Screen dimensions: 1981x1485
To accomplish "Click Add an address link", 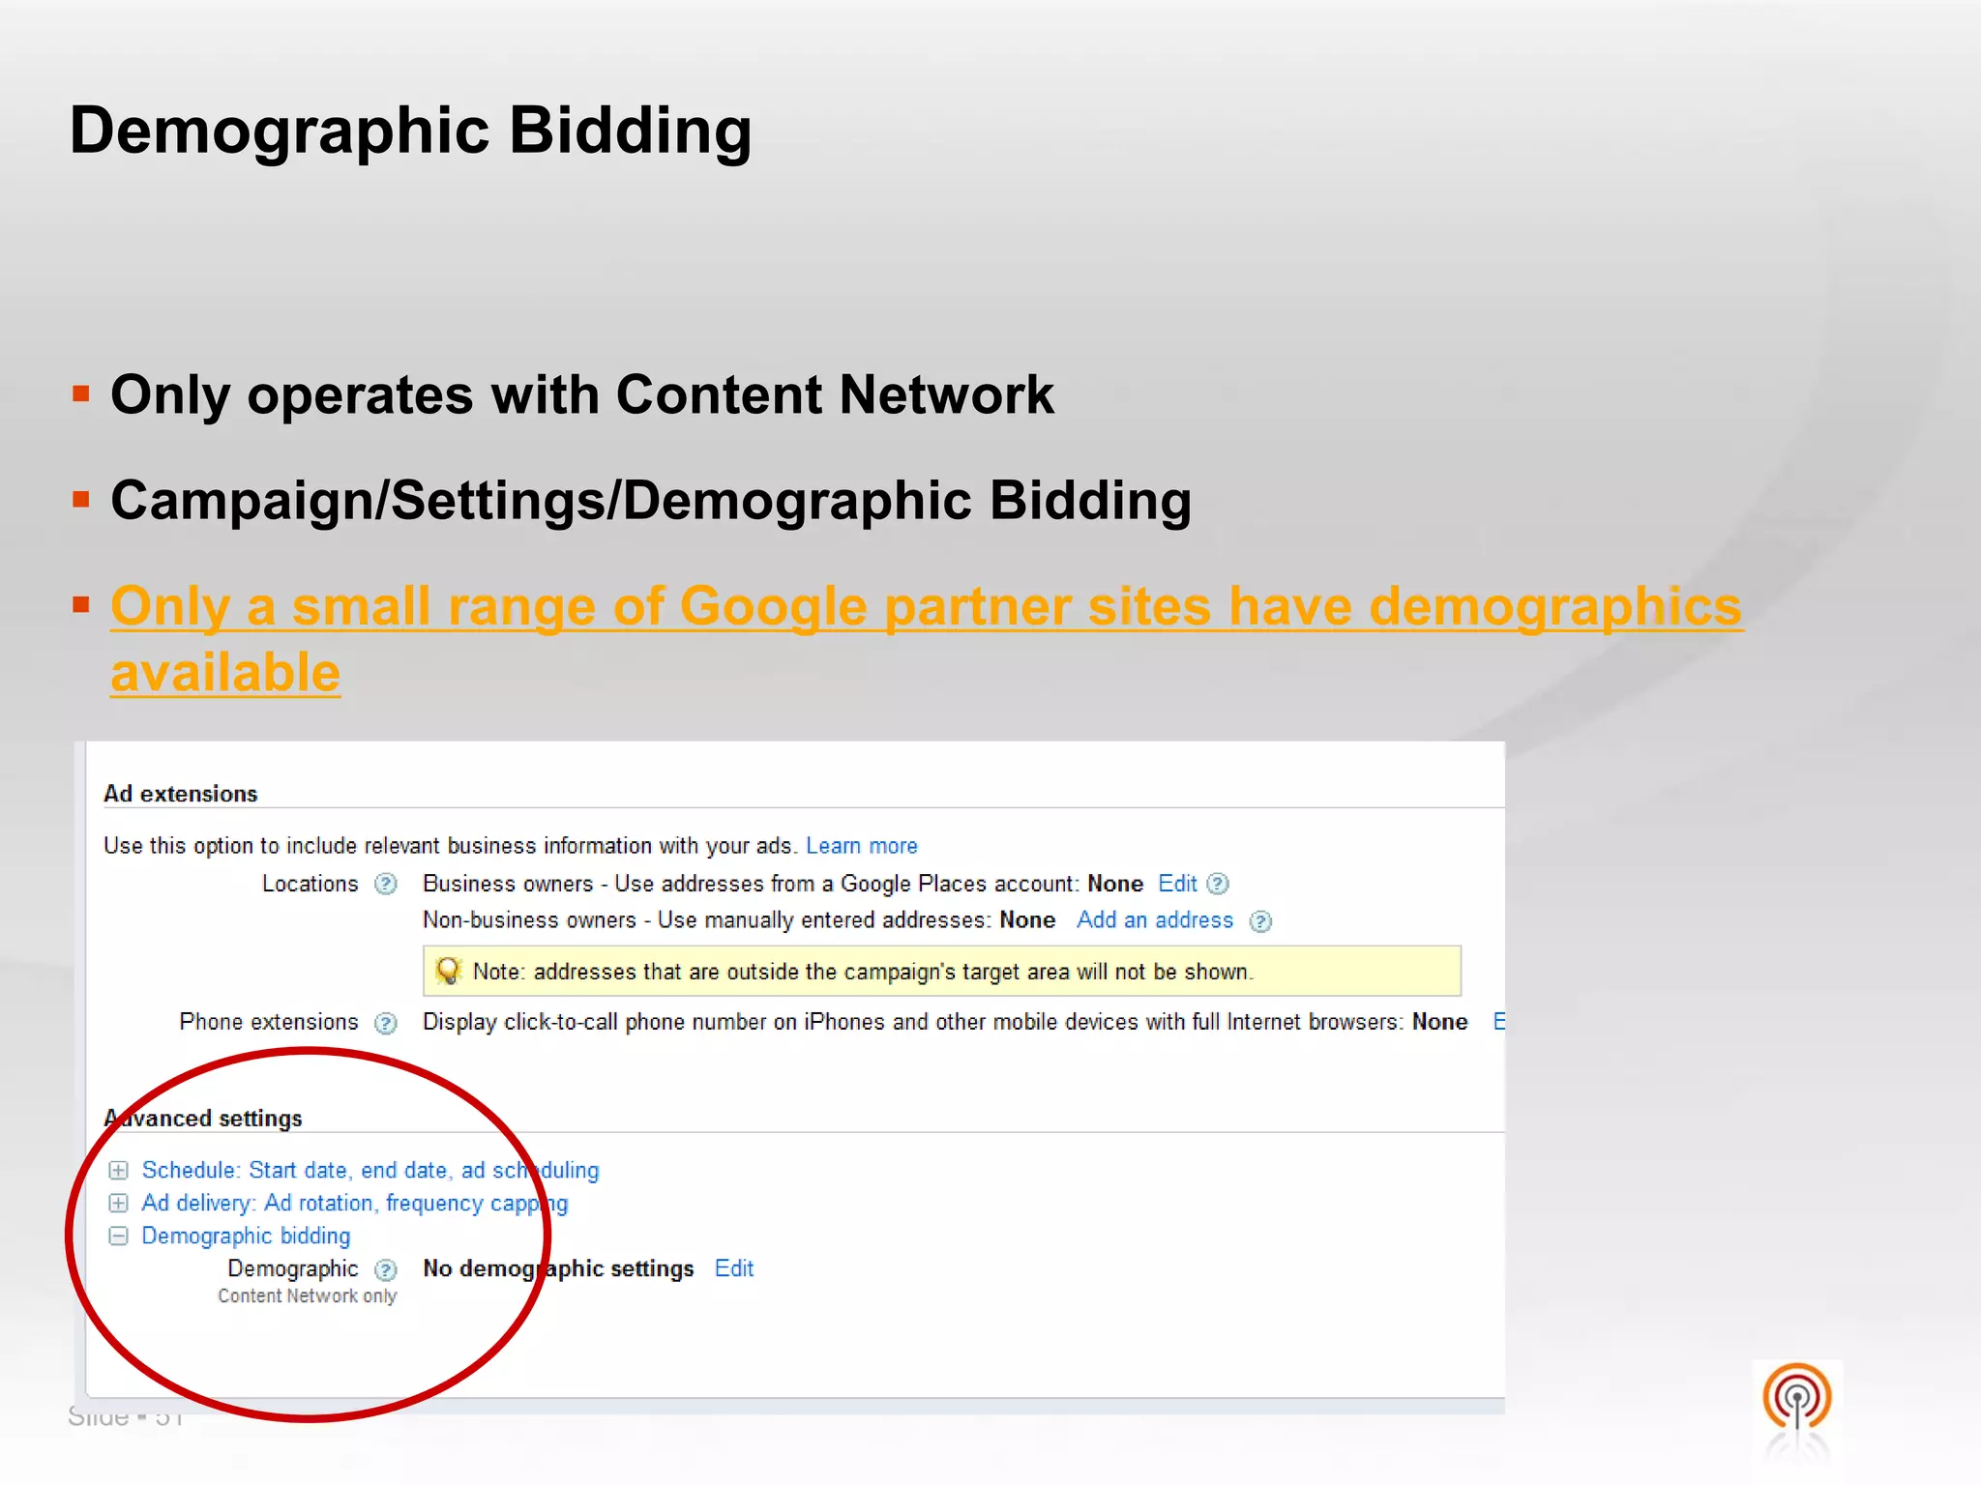I will pos(1155,920).
